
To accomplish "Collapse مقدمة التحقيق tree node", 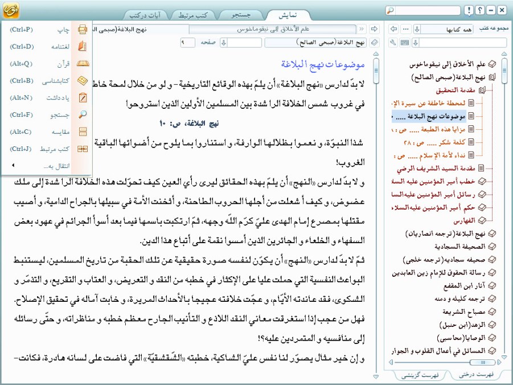I will click(482, 91).
